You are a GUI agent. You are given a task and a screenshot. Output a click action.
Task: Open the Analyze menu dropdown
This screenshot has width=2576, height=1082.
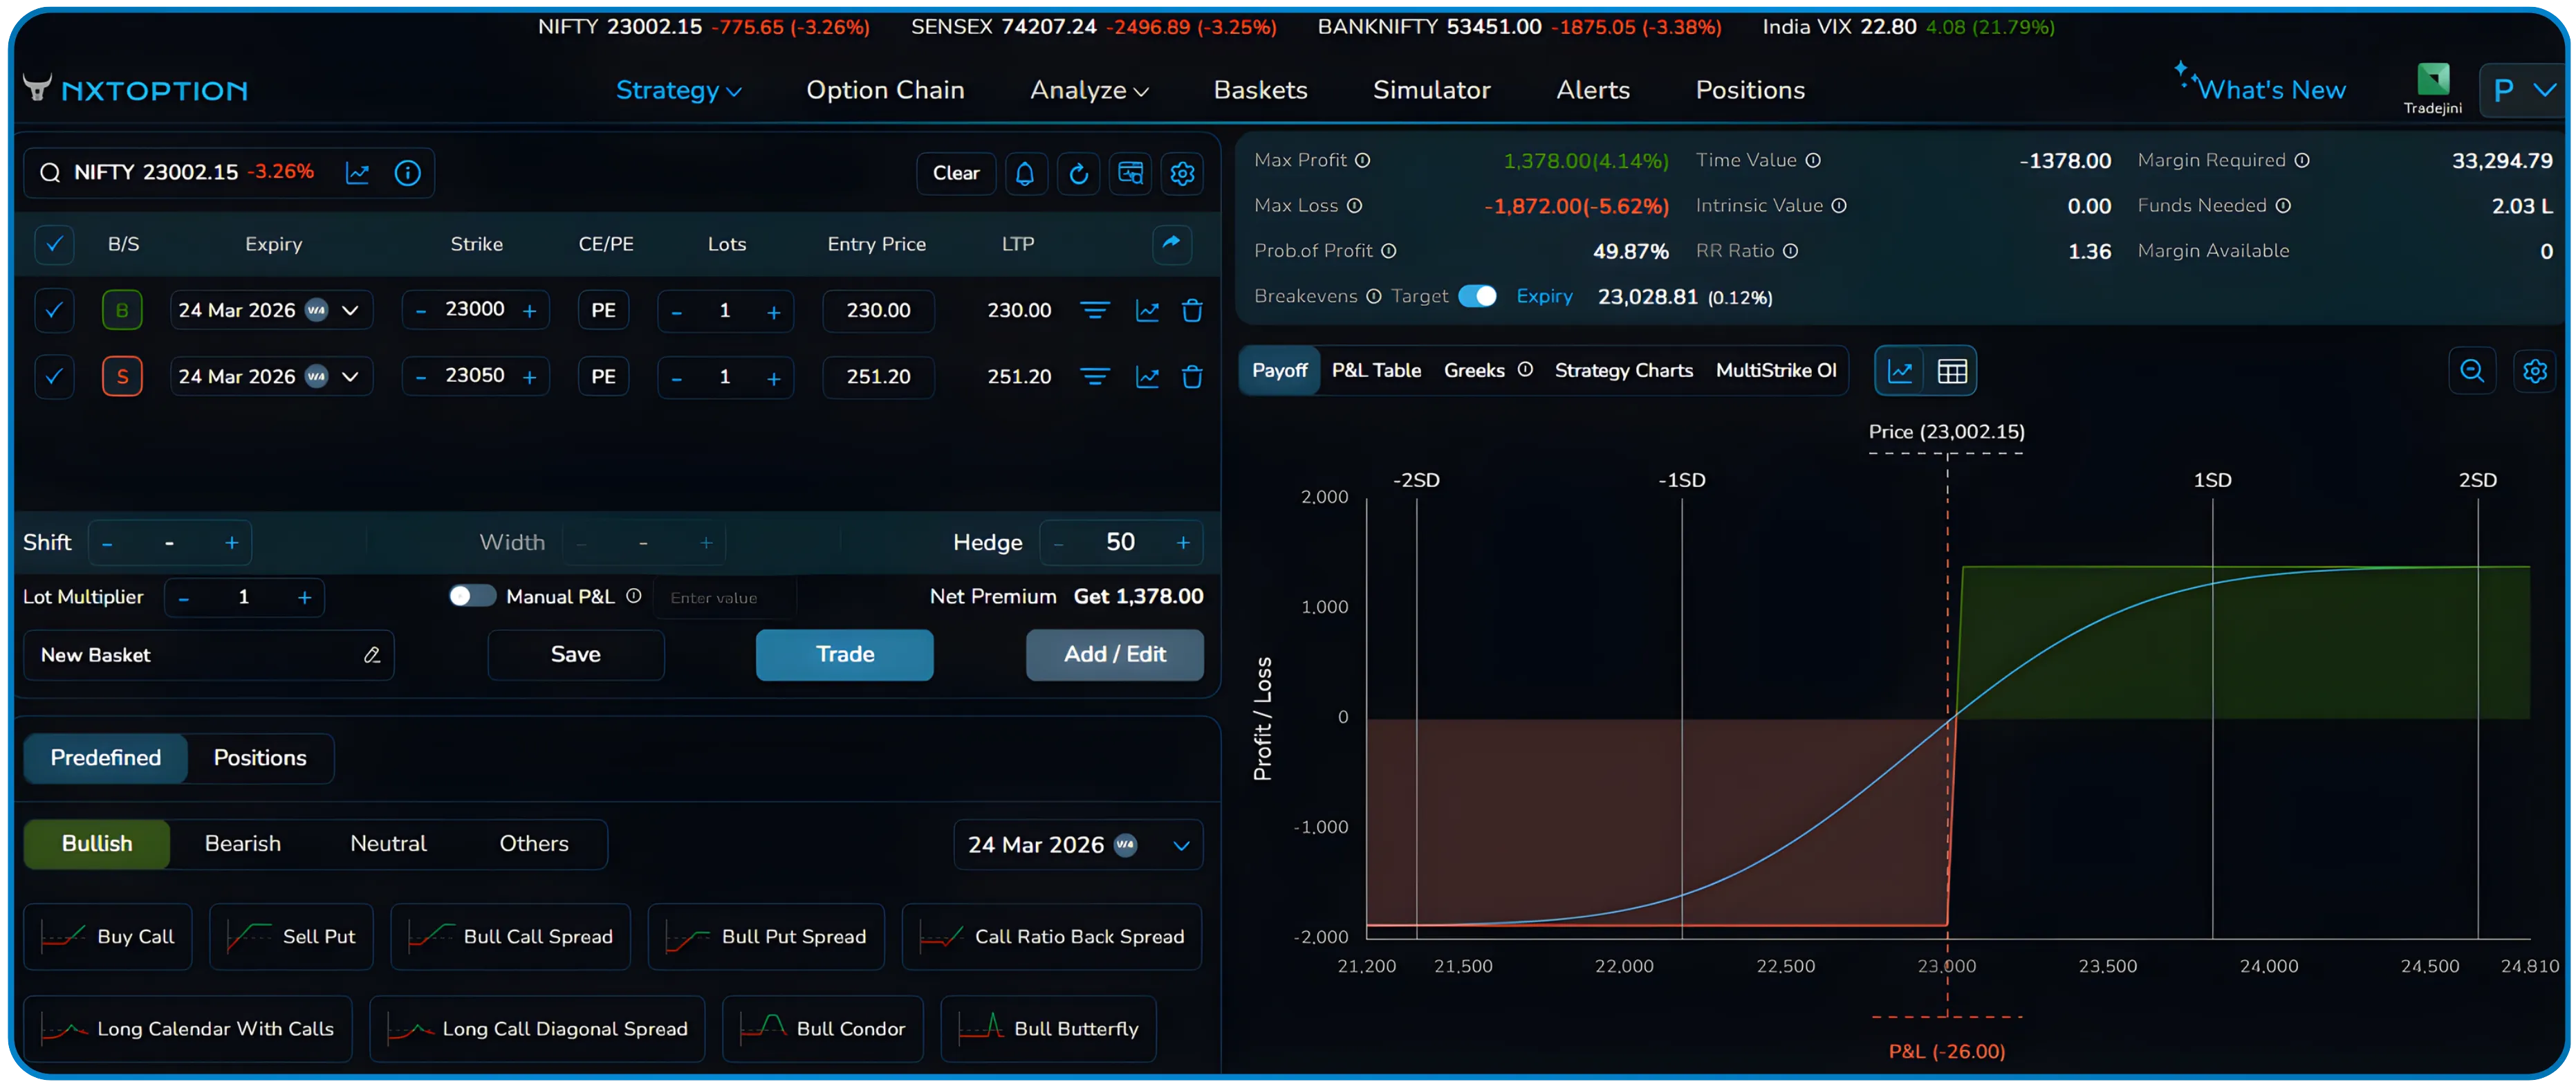[x=1089, y=90]
